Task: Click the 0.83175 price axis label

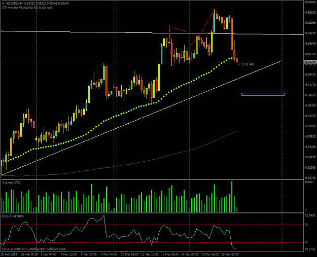Action: point(310,157)
